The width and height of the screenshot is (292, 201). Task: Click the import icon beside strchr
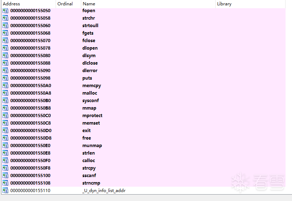click(5, 18)
